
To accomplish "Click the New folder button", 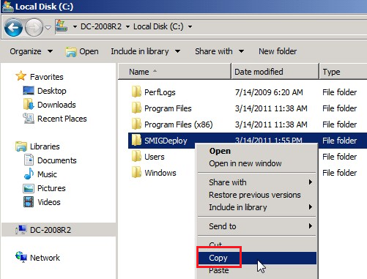I will [278, 51].
